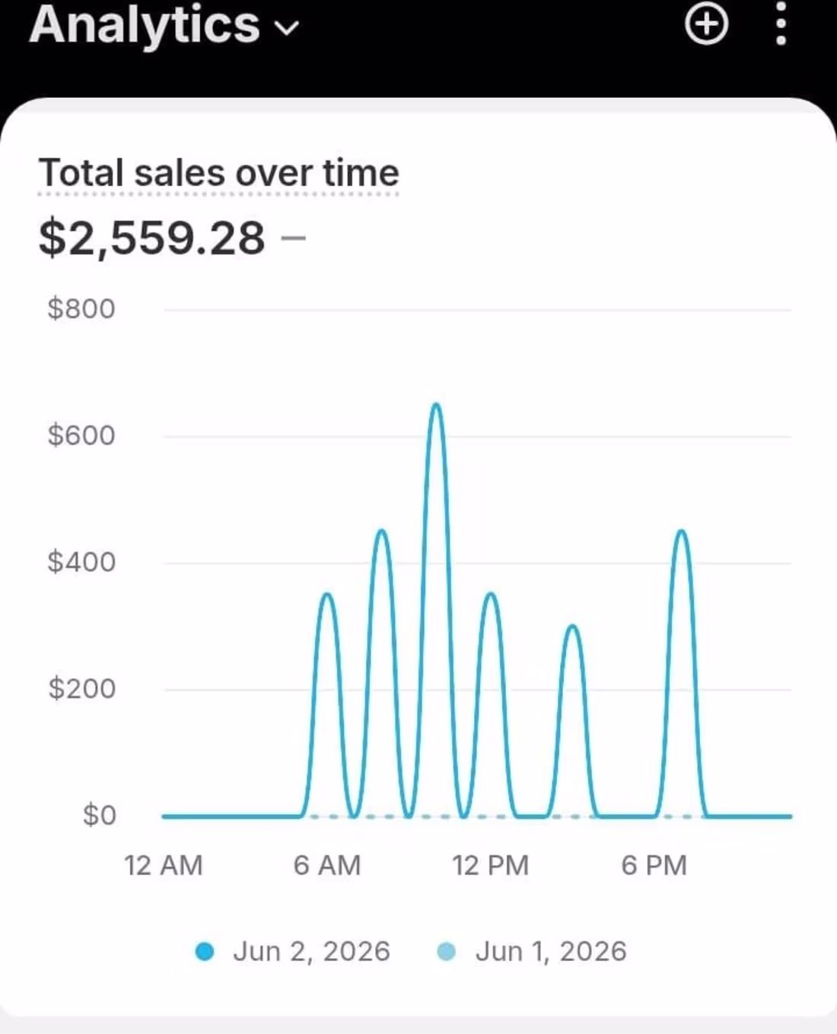Tap the change indicator dash beside total
Screen dimensions: 837x1034
pos(294,238)
